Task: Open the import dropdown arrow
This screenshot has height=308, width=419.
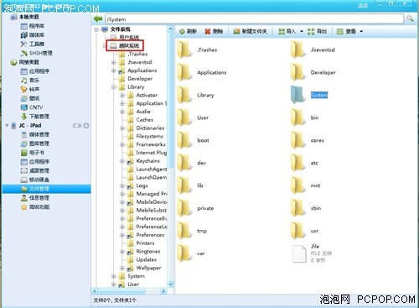Action: (x=302, y=31)
